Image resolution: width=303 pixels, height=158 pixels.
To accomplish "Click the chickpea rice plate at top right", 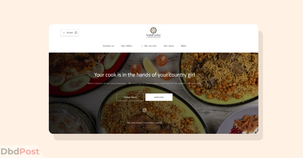I will (219, 77).
